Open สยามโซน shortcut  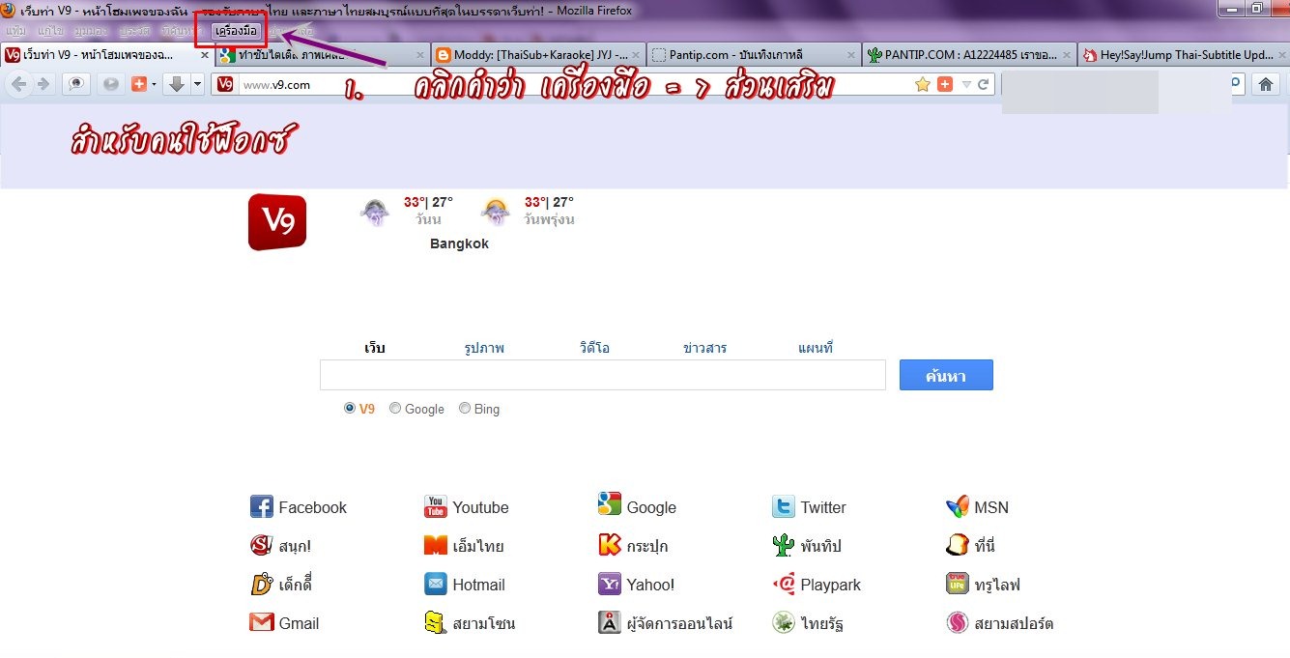pos(469,623)
